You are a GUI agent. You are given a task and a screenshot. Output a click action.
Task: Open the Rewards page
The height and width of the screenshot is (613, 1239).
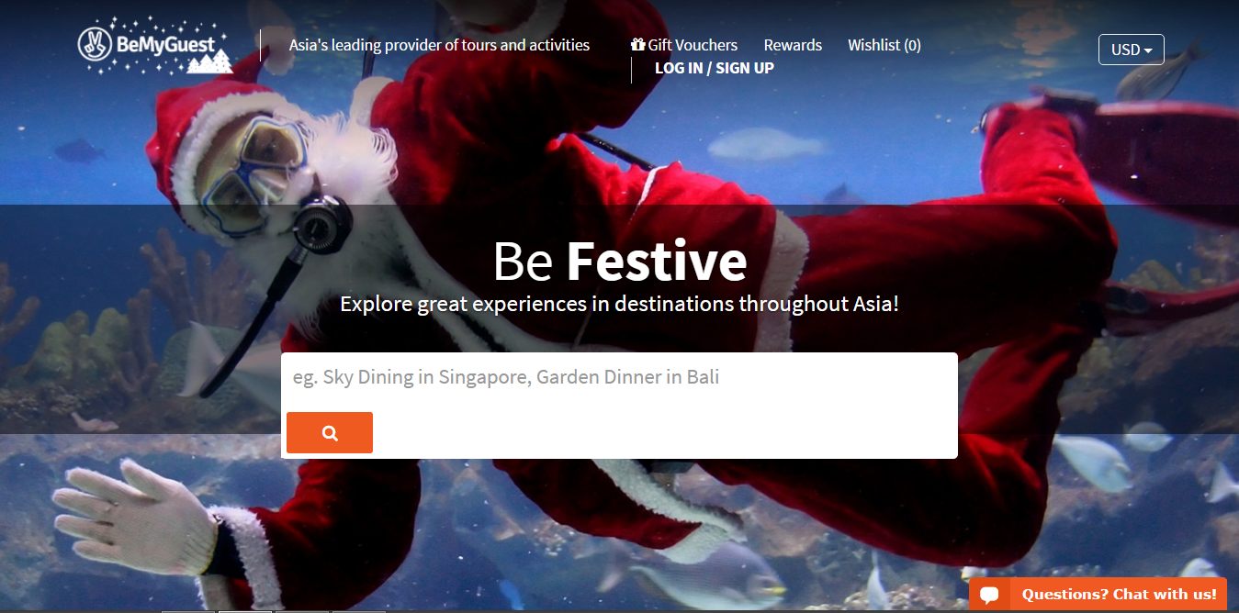point(793,45)
